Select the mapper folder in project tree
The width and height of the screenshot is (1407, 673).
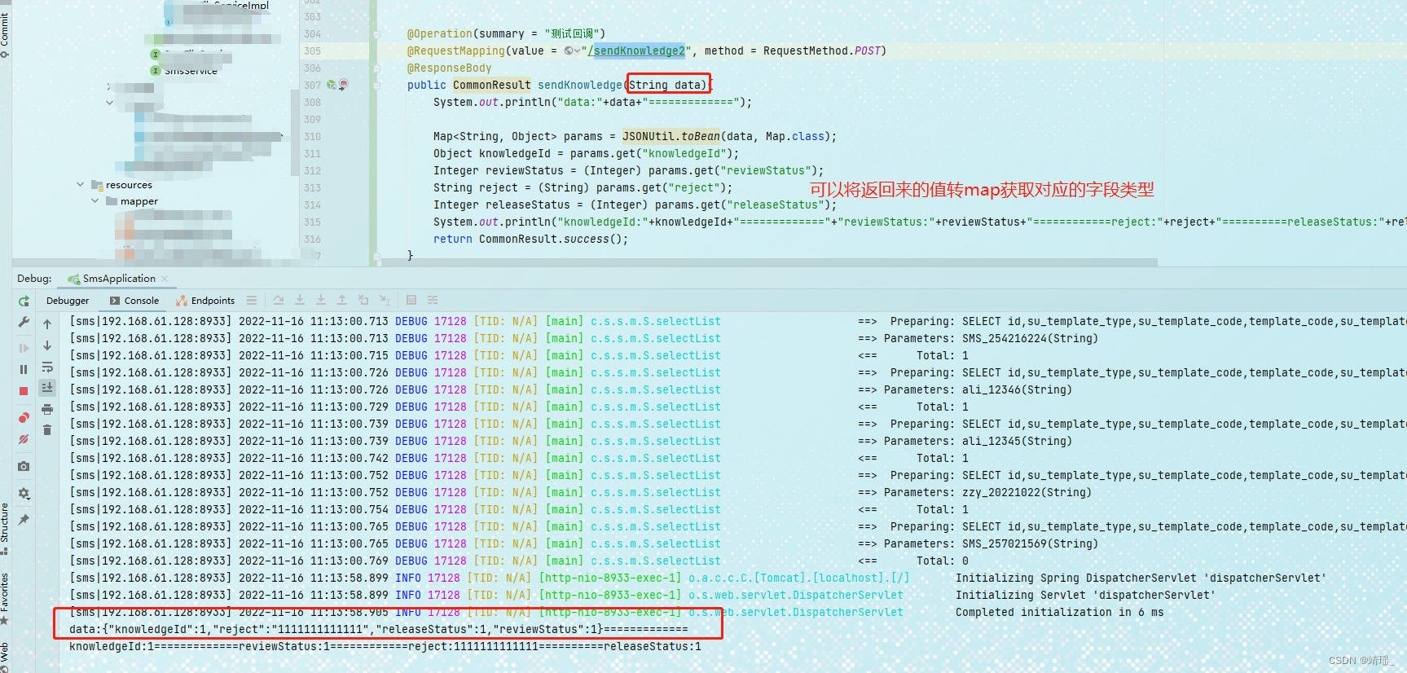tap(132, 201)
